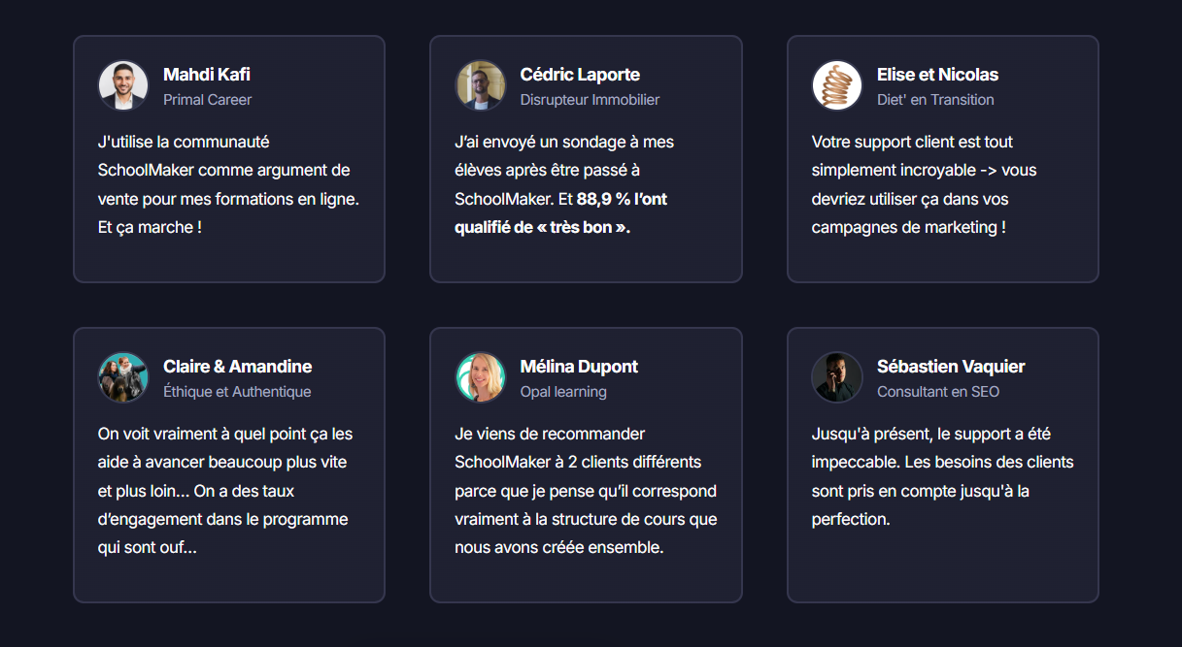Click the bold "88,9 % l'ont qualifié" text
The image size is (1182, 647).
pyautogui.click(x=622, y=200)
